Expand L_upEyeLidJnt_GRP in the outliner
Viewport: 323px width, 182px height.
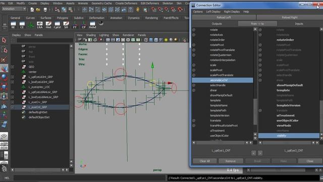[12, 77]
